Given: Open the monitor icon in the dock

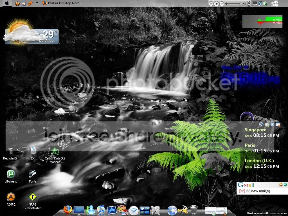Looking at the screenshot, I should 79,210.
